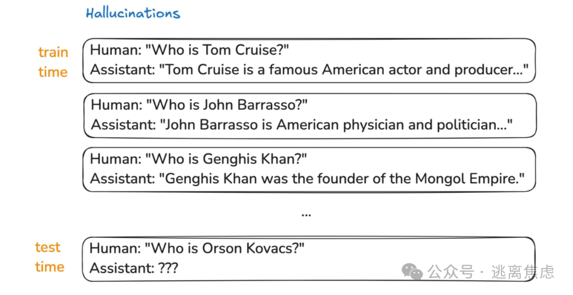573x295 pixels.
Task: Click the John Barrasso assistant answer line
Action: (x=302, y=125)
